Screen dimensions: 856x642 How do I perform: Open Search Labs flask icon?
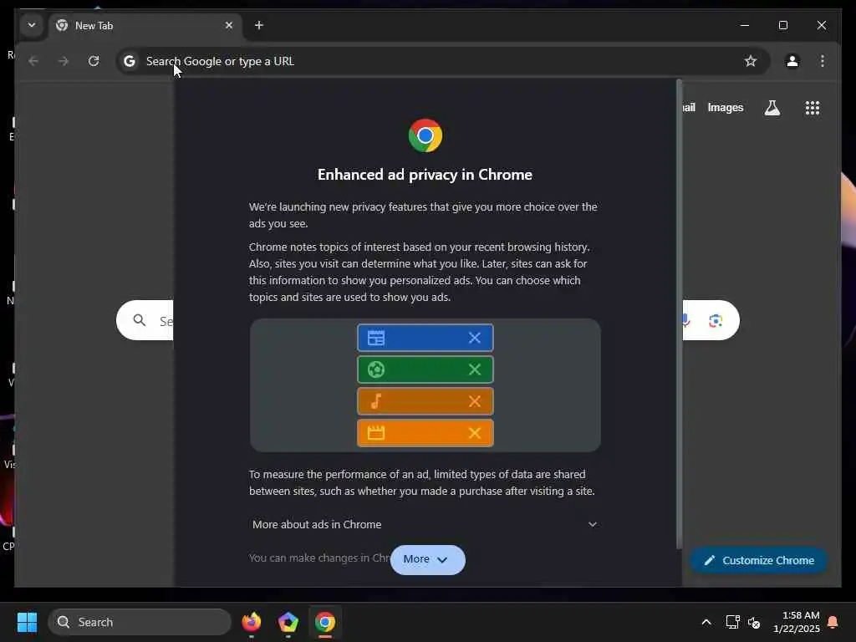(x=772, y=108)
